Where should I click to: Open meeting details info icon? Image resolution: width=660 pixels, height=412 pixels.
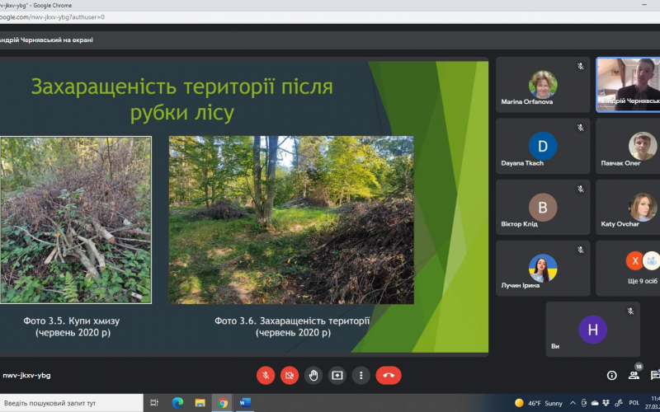coord(611,376)
